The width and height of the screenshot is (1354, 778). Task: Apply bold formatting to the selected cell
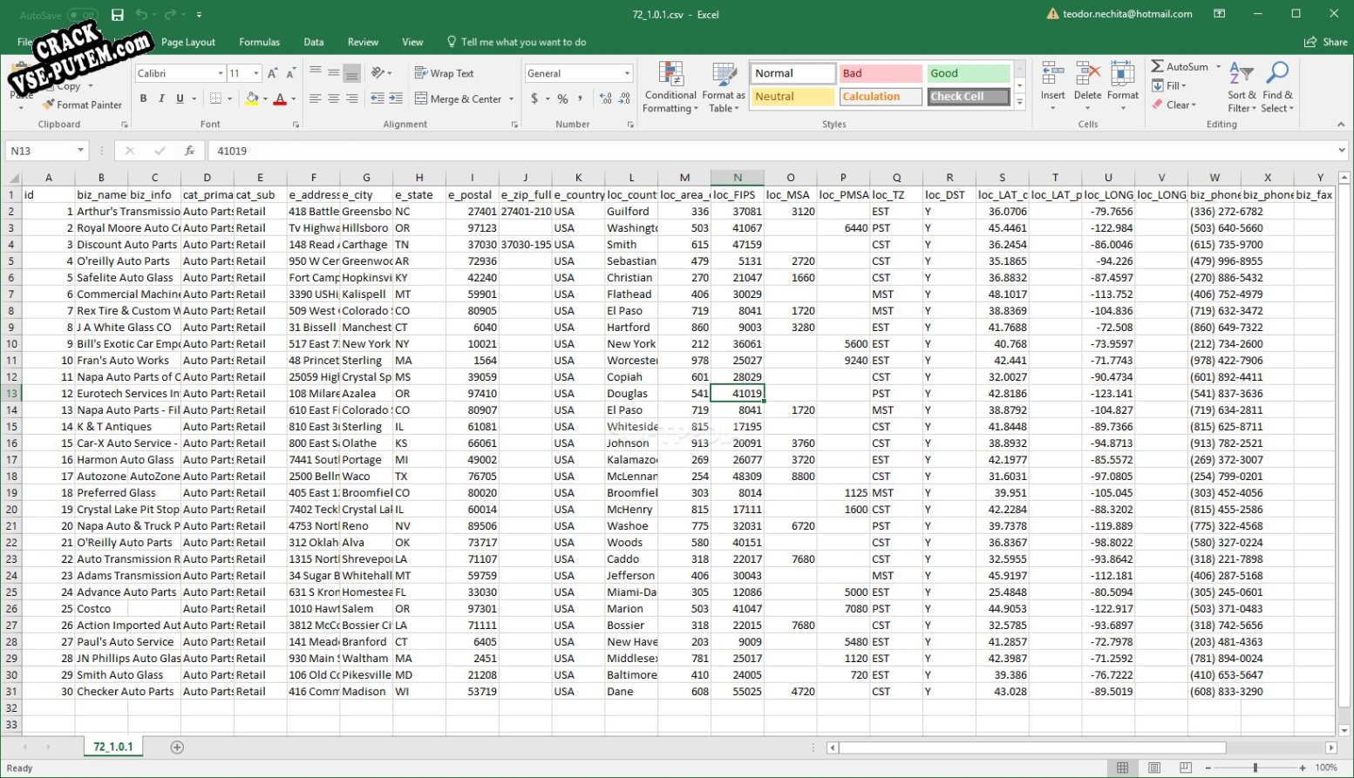[x=144, y=98]
